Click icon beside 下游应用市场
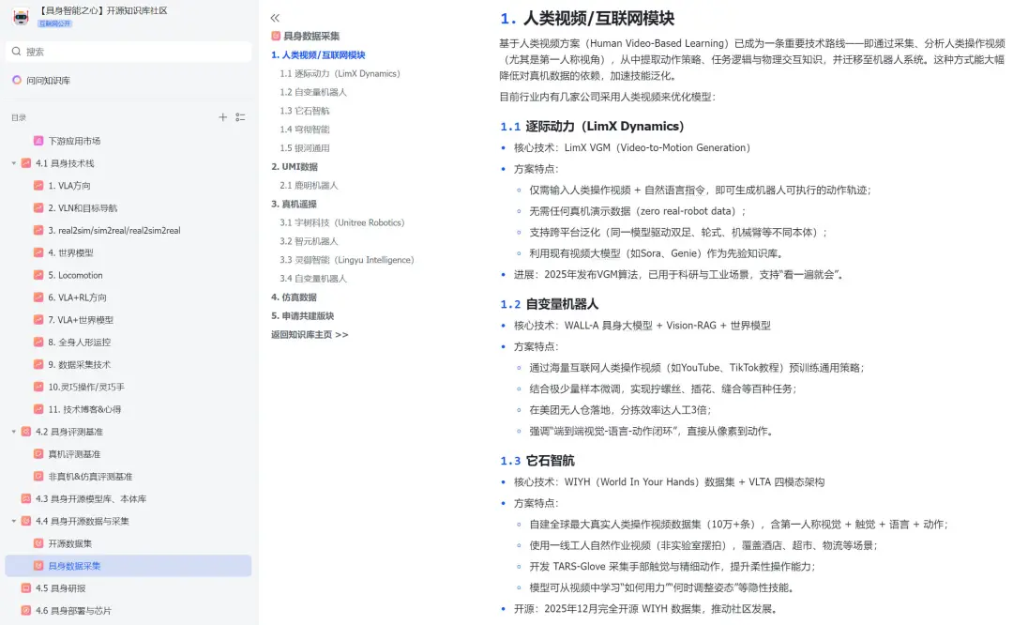Screen dimensions: 1013x625 pyautogui.click(x=38, y=140)
